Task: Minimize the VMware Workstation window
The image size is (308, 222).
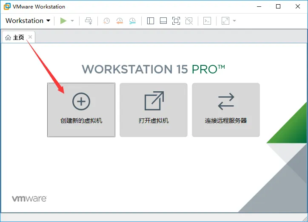Action: click(259, 6)
